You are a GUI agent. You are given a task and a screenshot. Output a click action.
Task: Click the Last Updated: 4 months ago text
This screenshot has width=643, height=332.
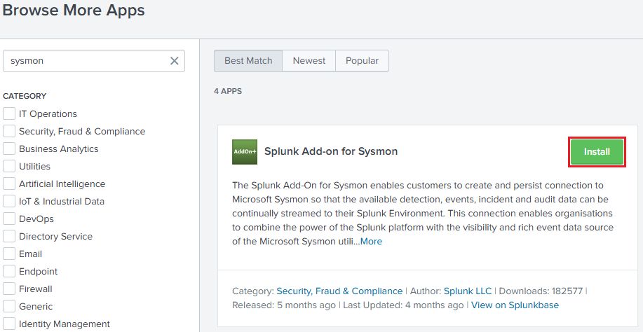(403, 305)
